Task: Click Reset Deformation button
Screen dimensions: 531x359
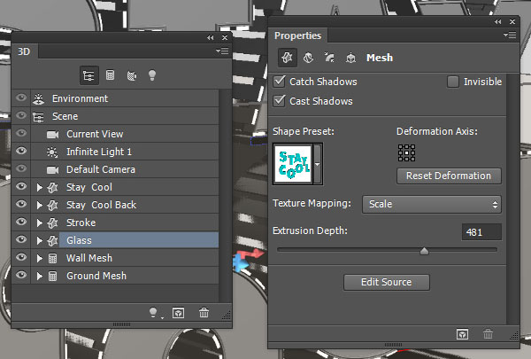Action: point(449,176)
